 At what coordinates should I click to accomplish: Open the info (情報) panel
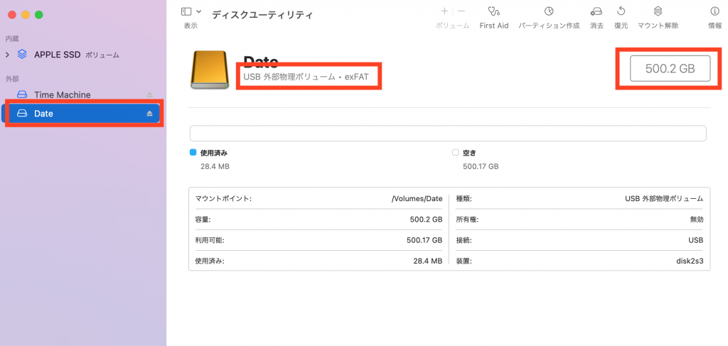[714, 11]
